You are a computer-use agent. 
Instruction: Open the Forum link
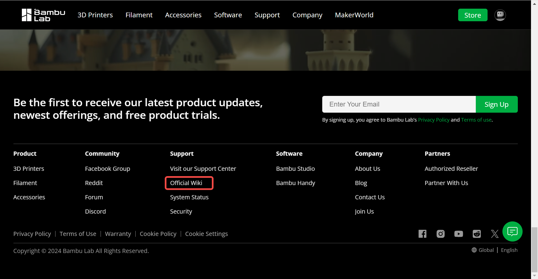94,197
